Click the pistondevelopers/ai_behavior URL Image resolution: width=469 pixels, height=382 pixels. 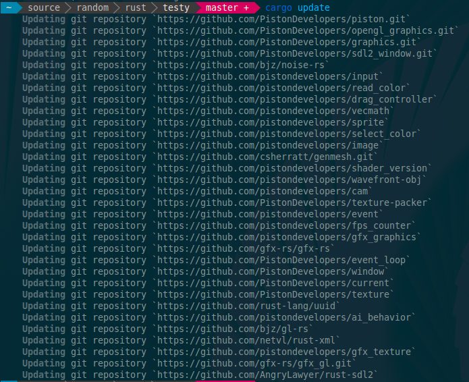click(284, 317)
